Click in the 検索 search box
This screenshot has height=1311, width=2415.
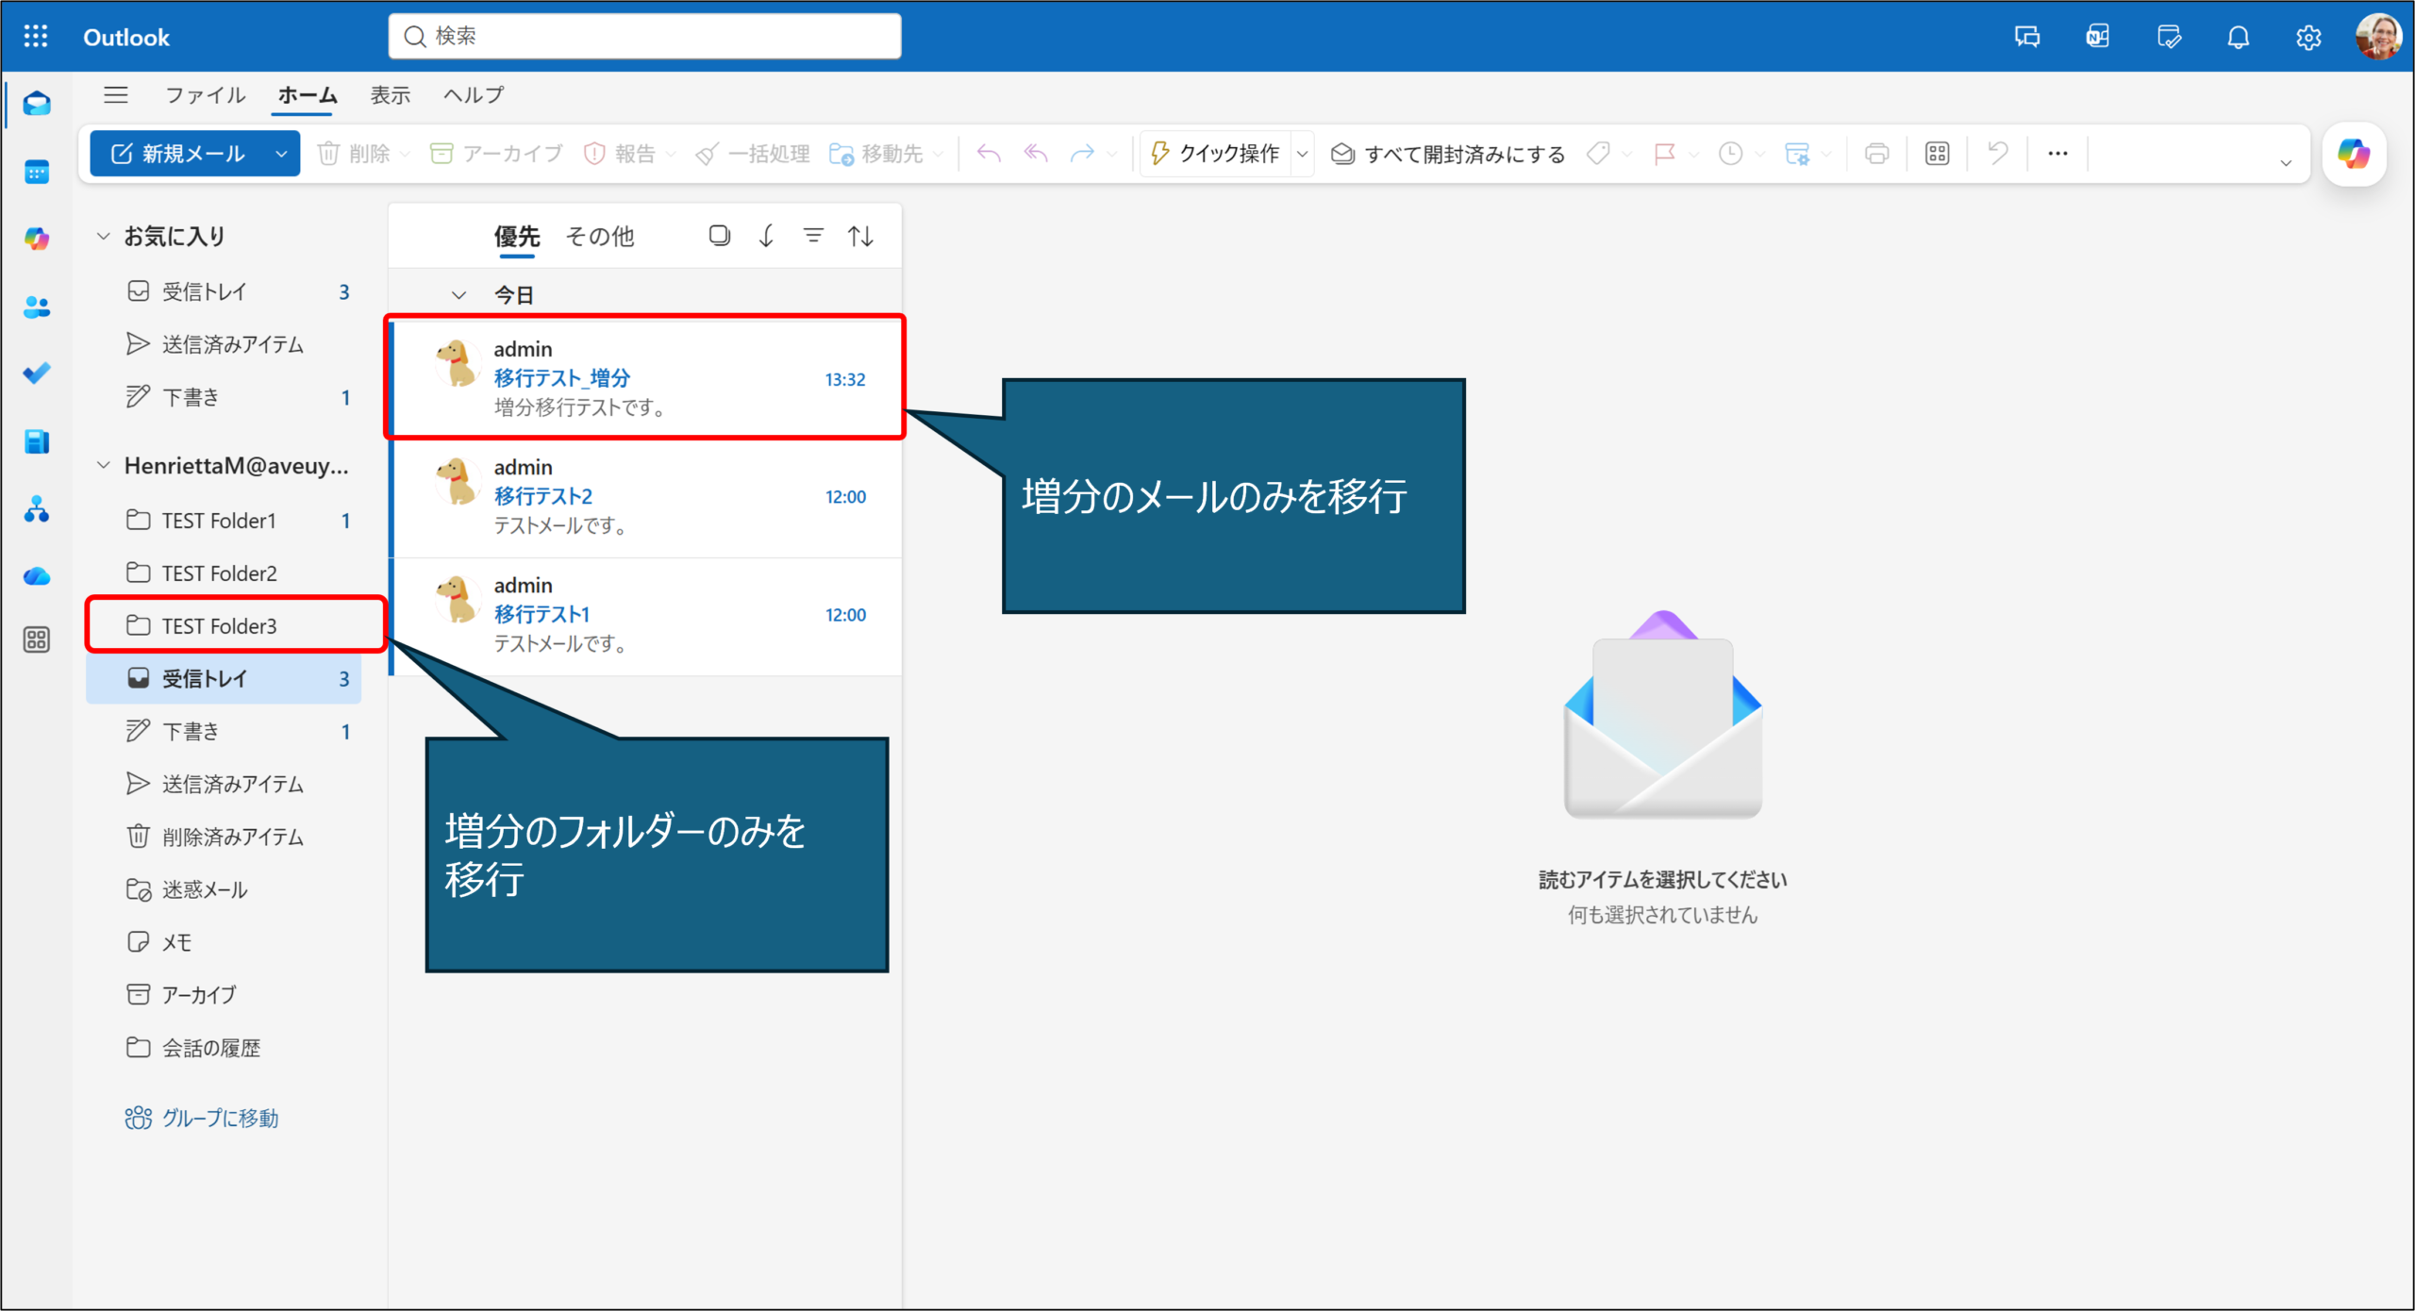pos(644,37)
